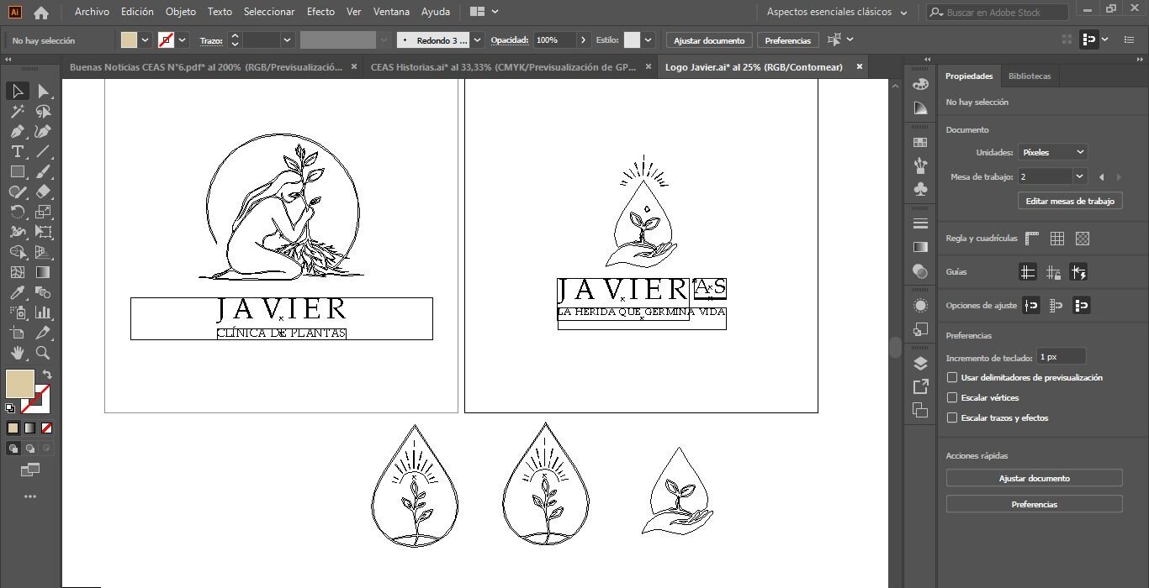Pick the Magic Wand tool
The image size is (1149, 588).
17,111
